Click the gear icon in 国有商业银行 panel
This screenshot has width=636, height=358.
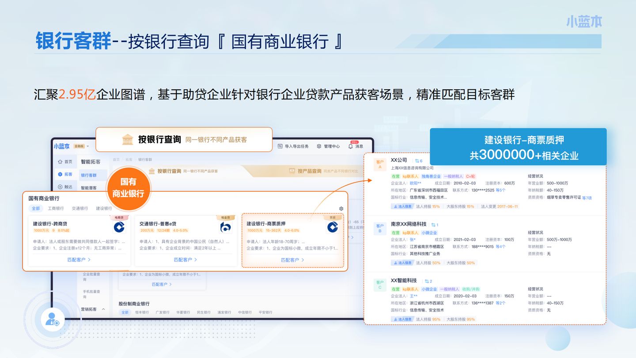pos(341,209)
